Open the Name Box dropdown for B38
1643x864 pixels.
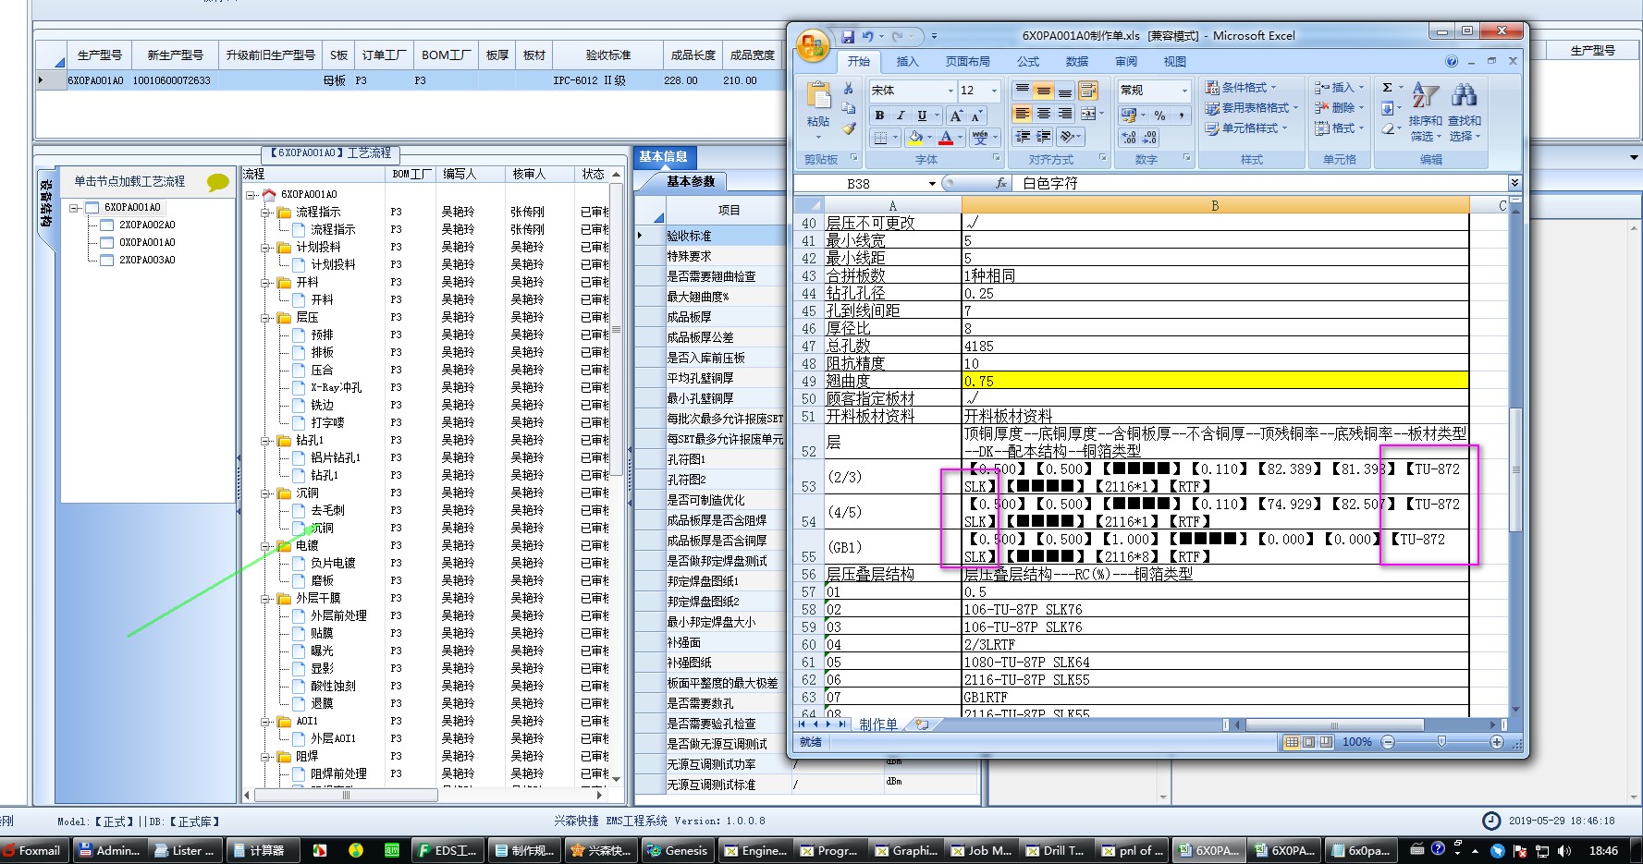(932, 184)
